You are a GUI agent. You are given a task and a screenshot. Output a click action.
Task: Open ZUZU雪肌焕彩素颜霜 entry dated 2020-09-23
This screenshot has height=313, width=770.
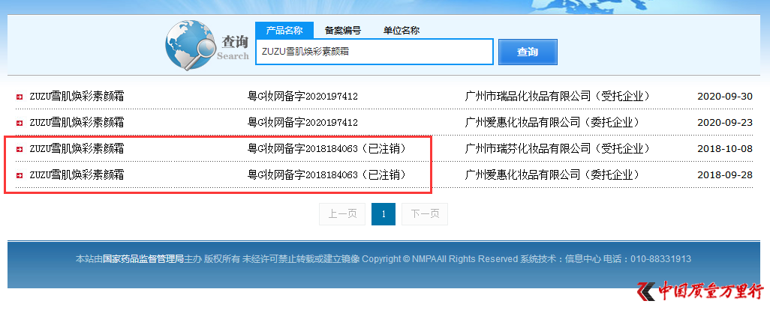77,123
